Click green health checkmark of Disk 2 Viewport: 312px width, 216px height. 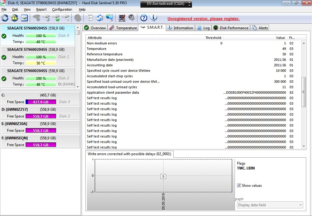click(4, 79)
